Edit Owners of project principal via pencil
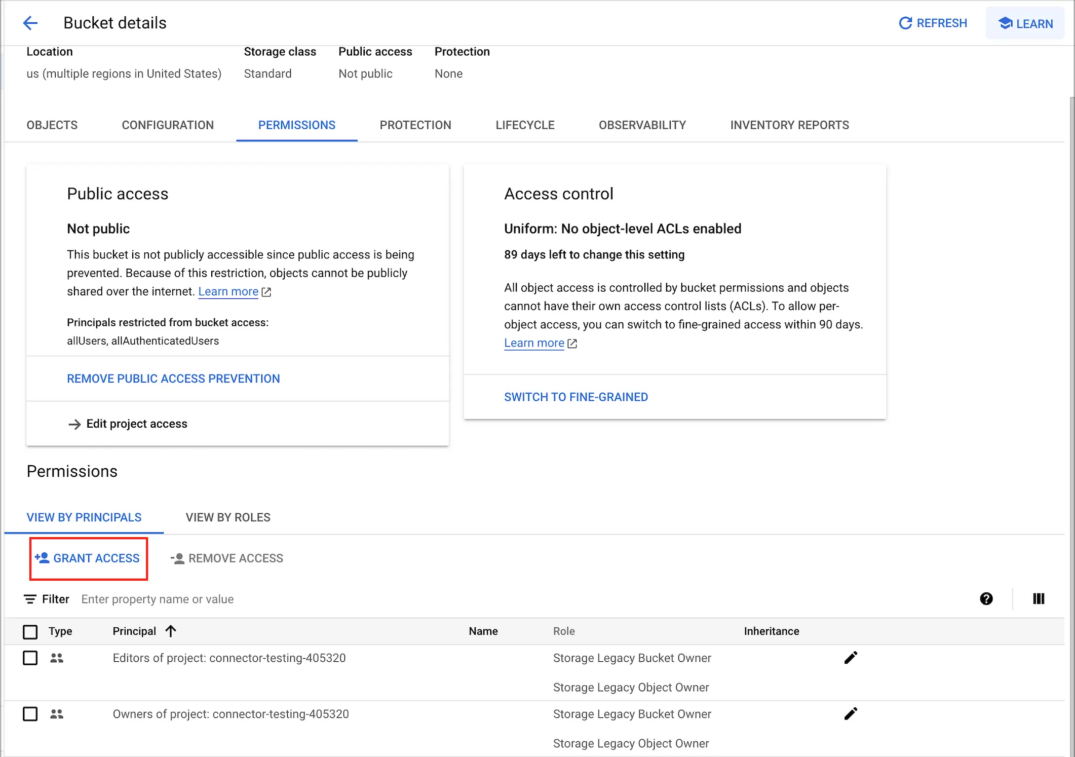This screenshot has width=1075, height=757. (851, 714)
